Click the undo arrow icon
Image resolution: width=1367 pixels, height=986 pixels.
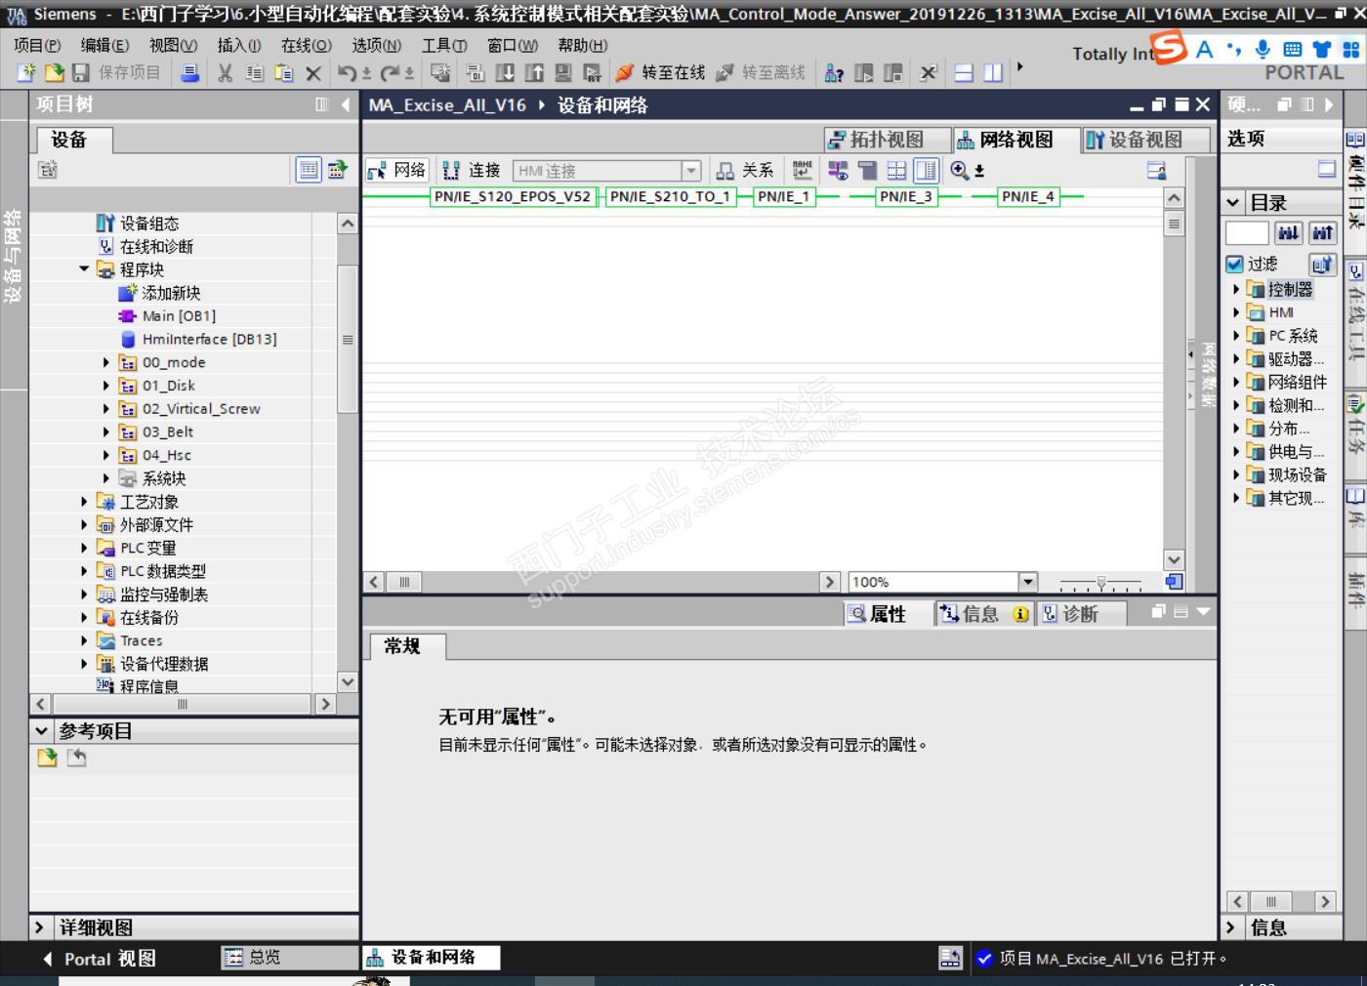click(347, 73)
